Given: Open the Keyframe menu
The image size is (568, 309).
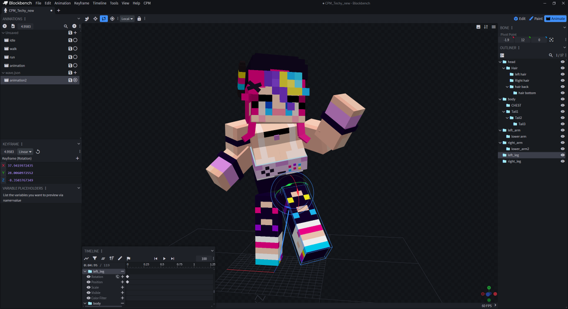Looking at the screenshot, I should point(81,3).
